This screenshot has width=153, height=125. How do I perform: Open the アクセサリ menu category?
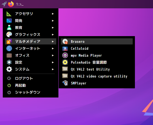click(x=31, y=14)
